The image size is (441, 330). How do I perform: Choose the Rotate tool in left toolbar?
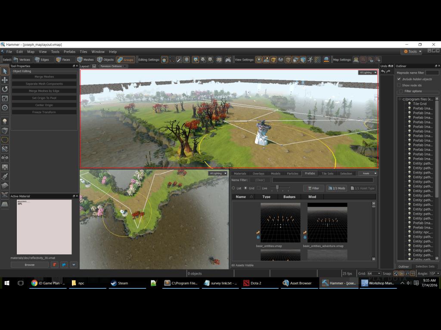[x=5, y=89]
